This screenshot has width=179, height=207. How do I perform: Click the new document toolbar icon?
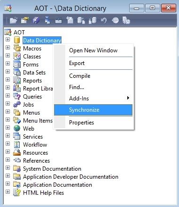tap(70, 20)
